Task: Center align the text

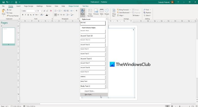Action: [58, 15]
